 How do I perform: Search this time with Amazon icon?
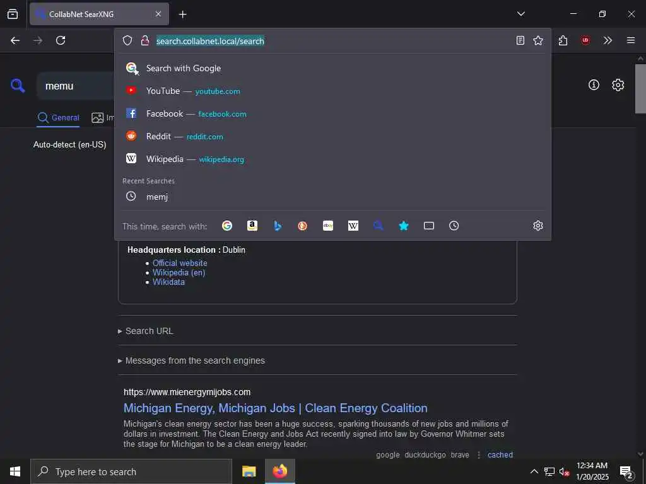[x=252, y=226]
